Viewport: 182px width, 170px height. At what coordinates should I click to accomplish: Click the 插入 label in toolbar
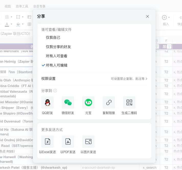(x=166, y=24)
